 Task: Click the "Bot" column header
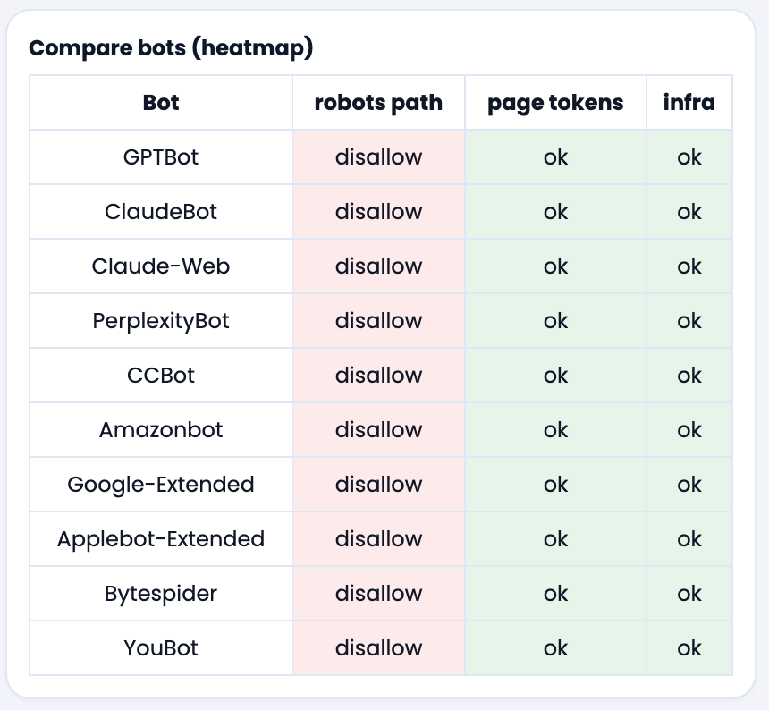161,103
